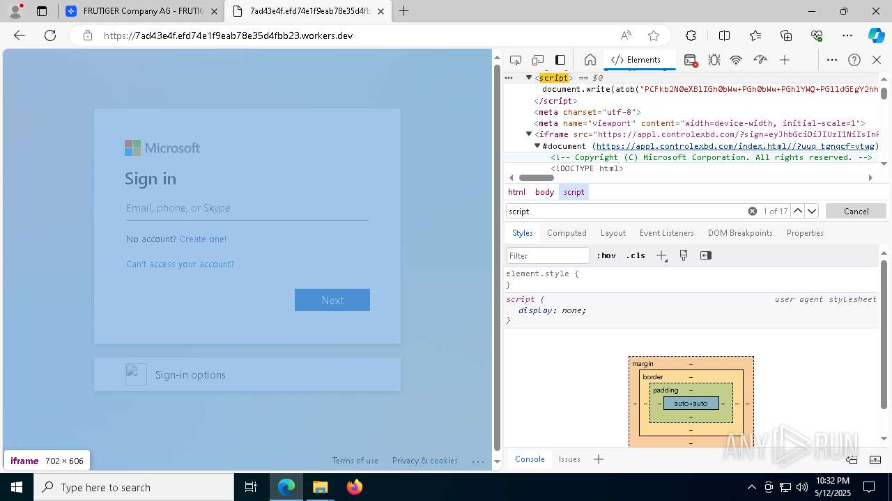Open the Network wifi icon tool

(x=736, y=60)
